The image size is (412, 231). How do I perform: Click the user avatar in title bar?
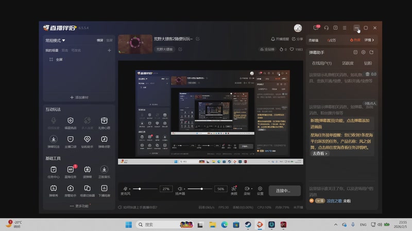point(298,28)
